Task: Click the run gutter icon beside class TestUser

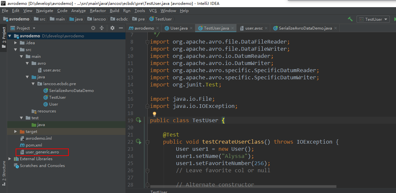Action: (138, 120)
